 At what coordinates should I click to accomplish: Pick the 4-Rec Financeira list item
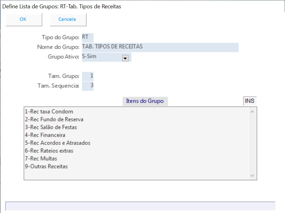coord(45,135)
